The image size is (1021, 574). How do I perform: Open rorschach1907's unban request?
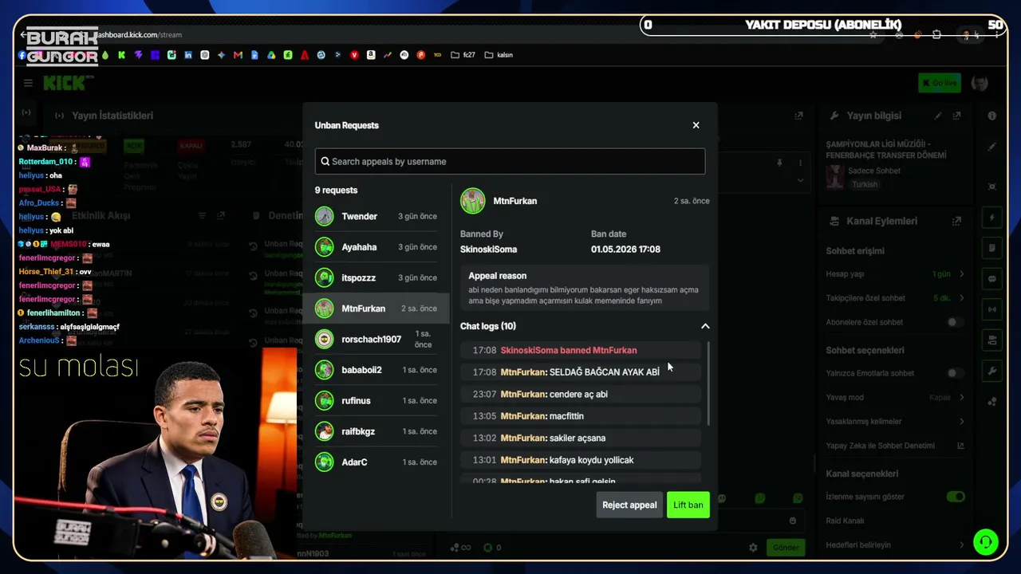(x=376, y=339)
